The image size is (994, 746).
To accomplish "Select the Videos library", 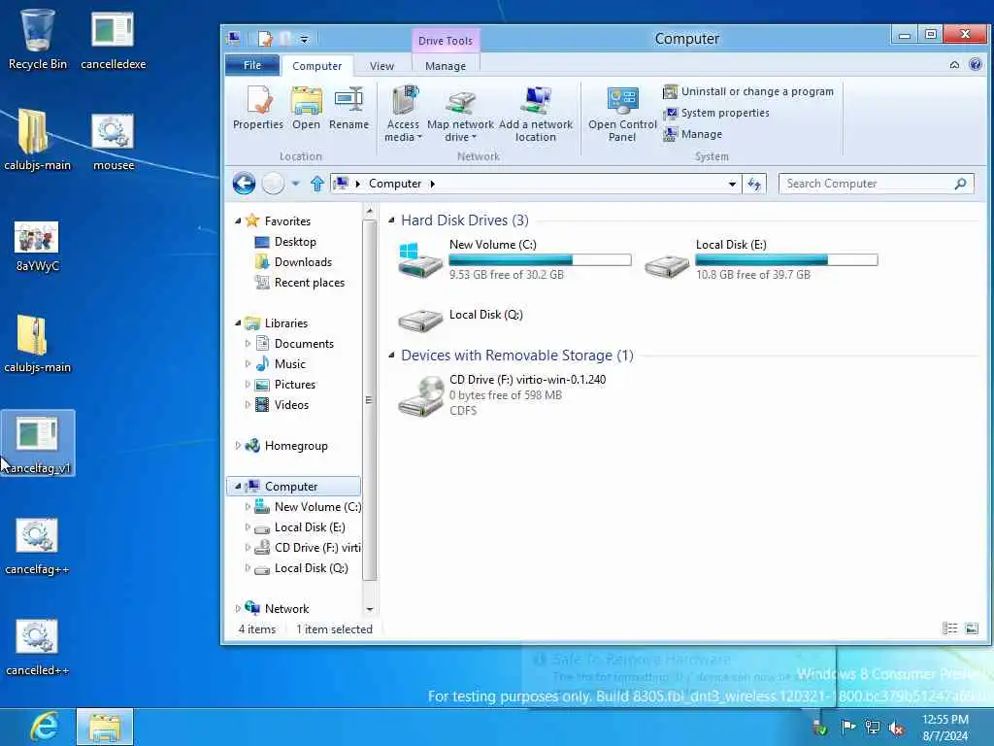I will point(291,405).
